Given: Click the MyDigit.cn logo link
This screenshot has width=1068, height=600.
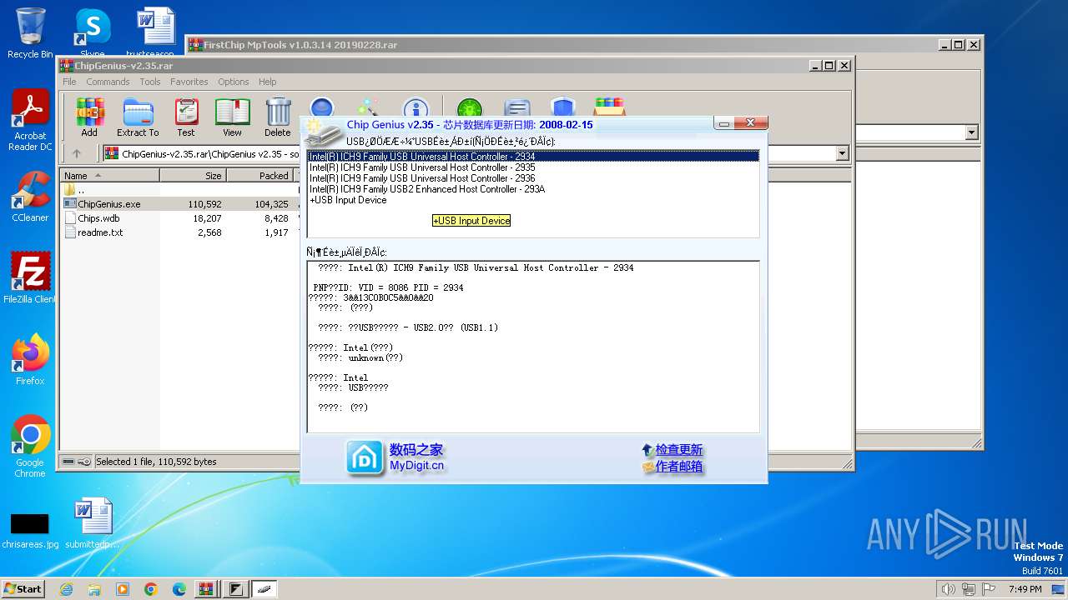Looking at the screenshot, I should pos(395,457).
